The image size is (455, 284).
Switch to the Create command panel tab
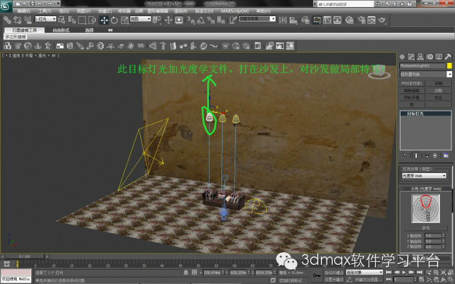402,57
